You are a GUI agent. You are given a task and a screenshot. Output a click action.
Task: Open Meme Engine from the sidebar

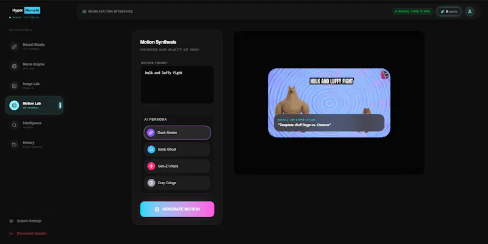pos(34,66)
